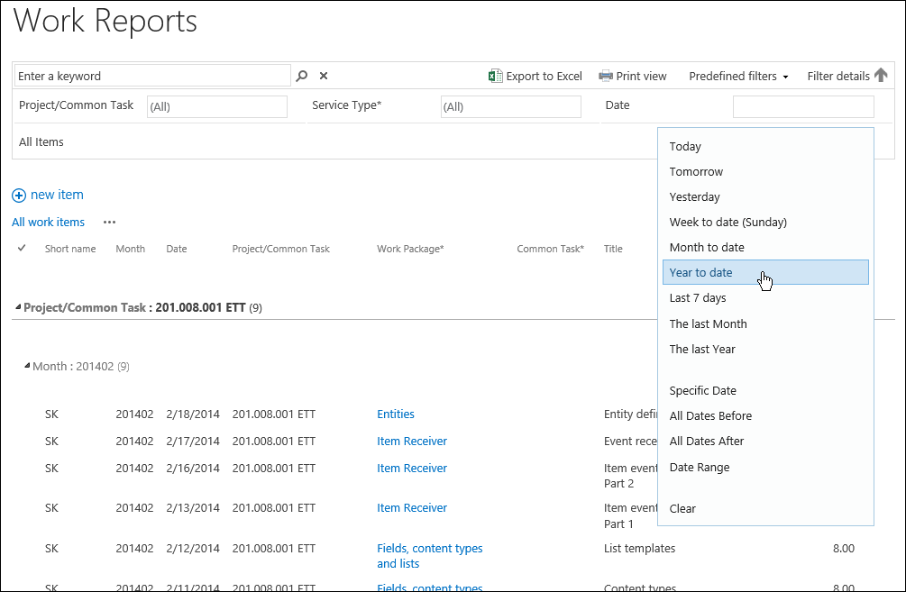Viewport: 906px width, 592px height.
Task: Toggle the select-all checkmark column header
Action: pyautogui.click(x=22, y=248)
